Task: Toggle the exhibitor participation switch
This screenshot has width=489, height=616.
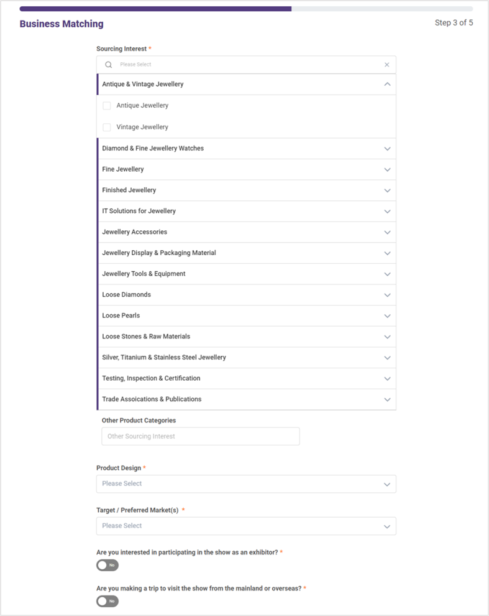Action: tap(107, 565)
